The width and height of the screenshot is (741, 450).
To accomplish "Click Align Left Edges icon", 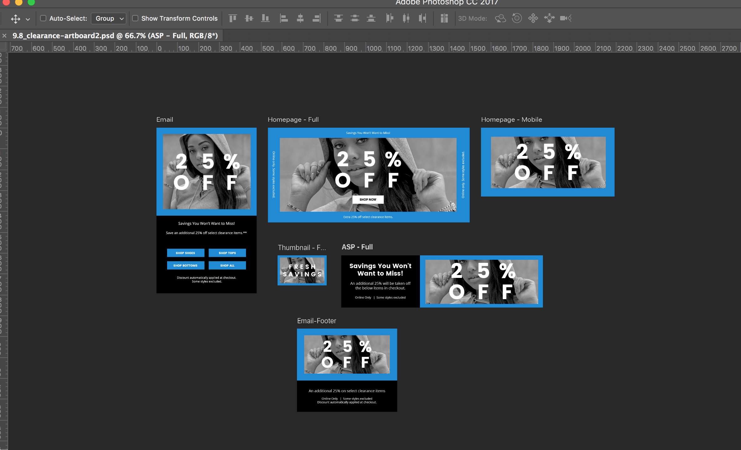I will coord(284,18).
